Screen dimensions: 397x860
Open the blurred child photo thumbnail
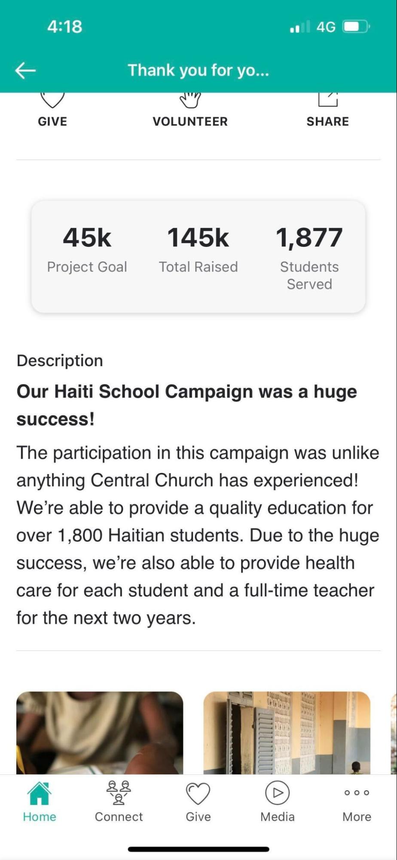100,733
